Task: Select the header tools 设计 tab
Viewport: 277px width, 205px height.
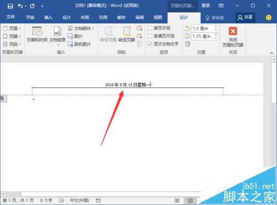Action: click(x=184, y=18)
